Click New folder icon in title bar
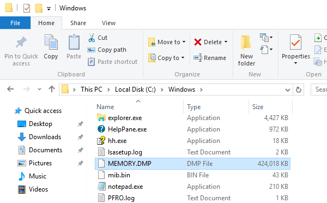 coord(39,8)
